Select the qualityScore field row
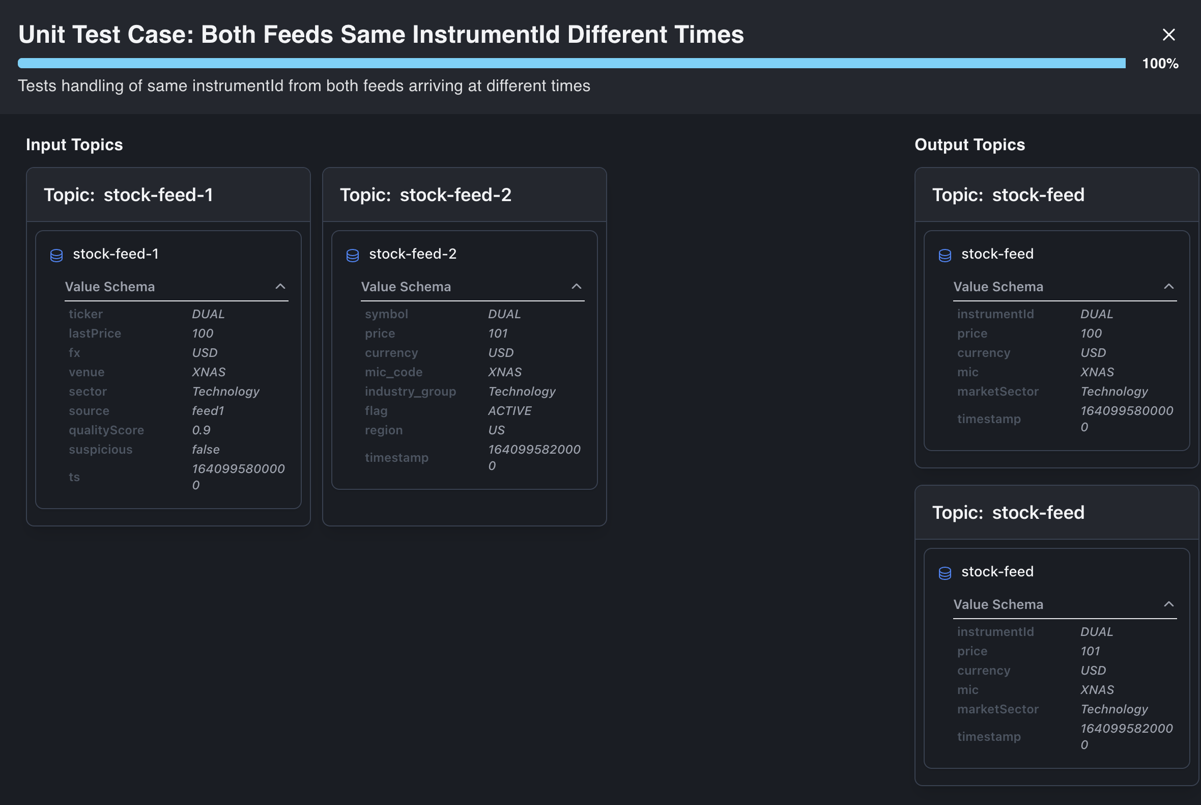This screenshot has width=1201, height=805. click(106, 430)
